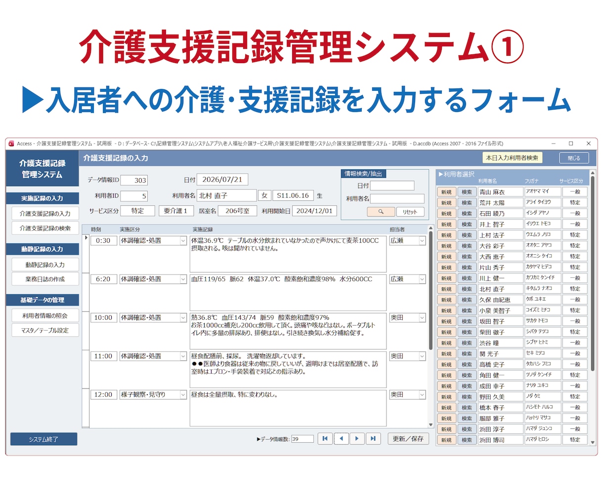The height and width of the screenshot is (502, 603).
Task: Click 新規 button for 高橋 史子
Action: tap(446, 364)
